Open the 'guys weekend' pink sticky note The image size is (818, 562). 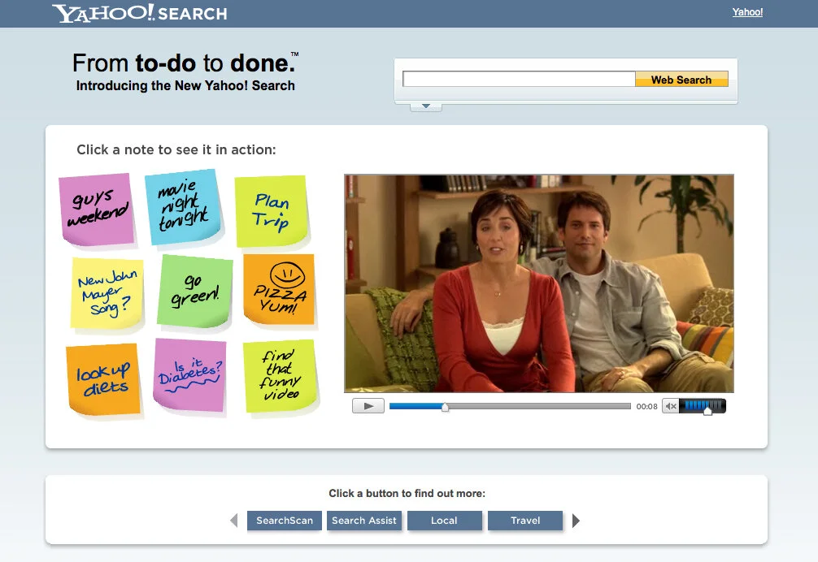point(97,210)
